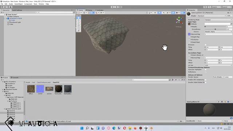Open the Gizmos dropdown
This screenshot has height=131, width=233.
183,13
